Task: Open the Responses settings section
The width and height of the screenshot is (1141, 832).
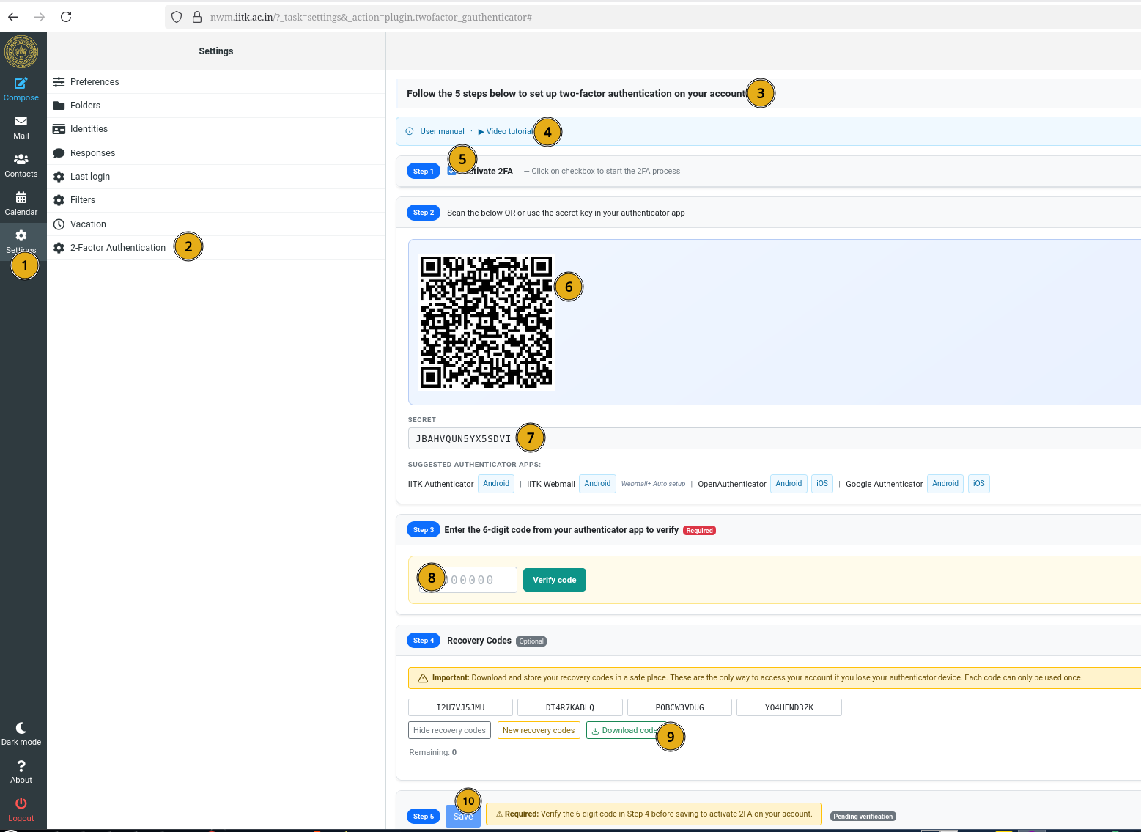Action: point(216,153)
